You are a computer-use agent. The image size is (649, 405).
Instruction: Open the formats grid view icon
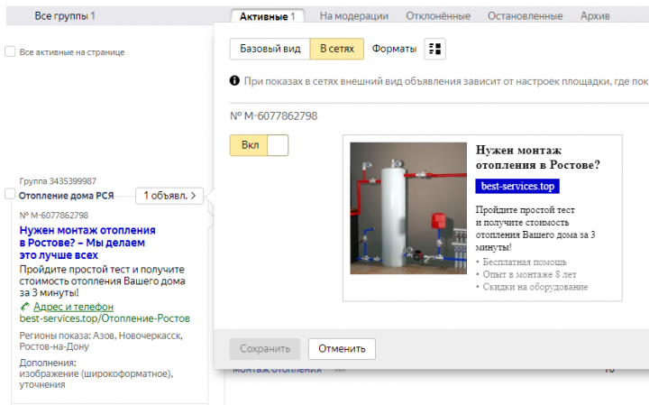[434, 49]
